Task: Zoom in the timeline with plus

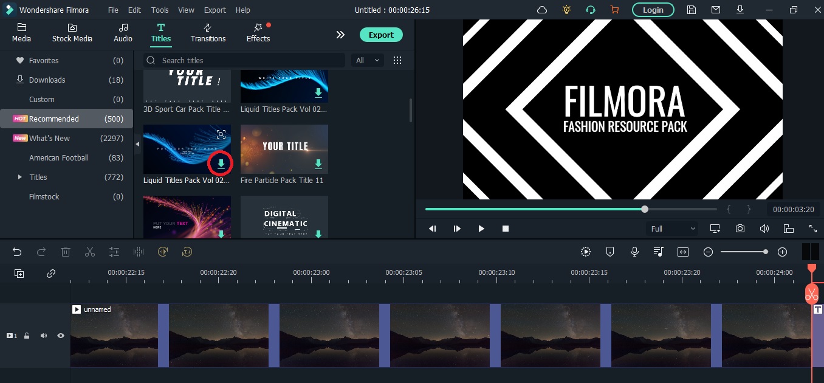Action: 782,252
